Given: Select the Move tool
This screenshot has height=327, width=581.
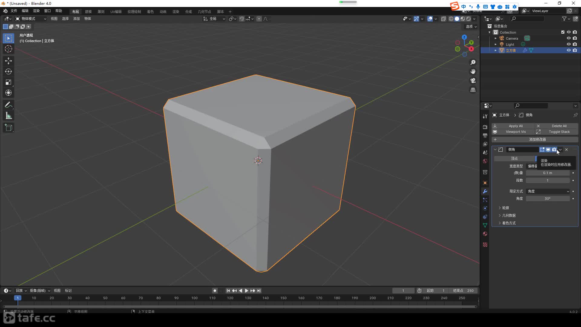Looking at the screenshot, I should 8,61.
